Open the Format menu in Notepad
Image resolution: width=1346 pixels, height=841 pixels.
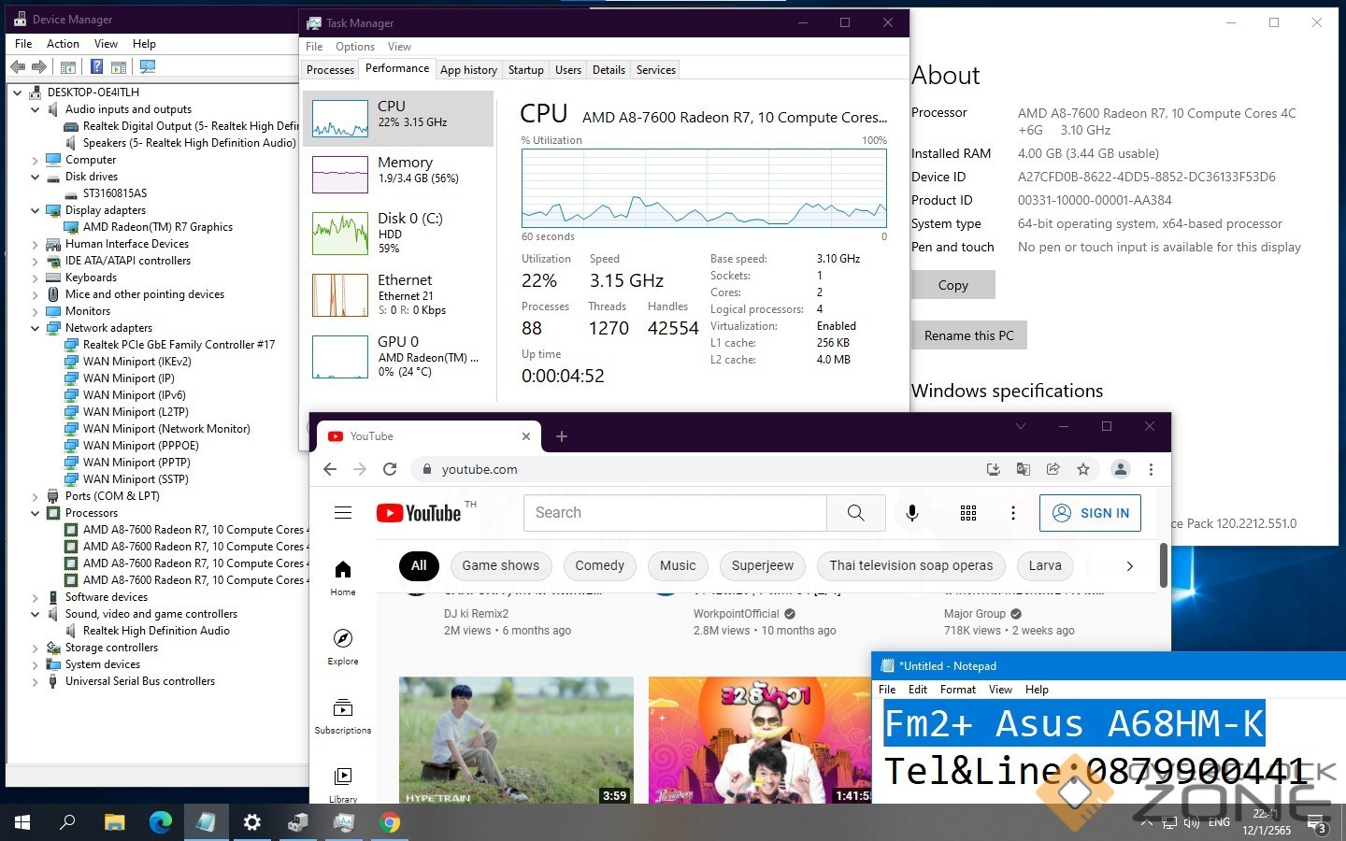click(957, 690)
